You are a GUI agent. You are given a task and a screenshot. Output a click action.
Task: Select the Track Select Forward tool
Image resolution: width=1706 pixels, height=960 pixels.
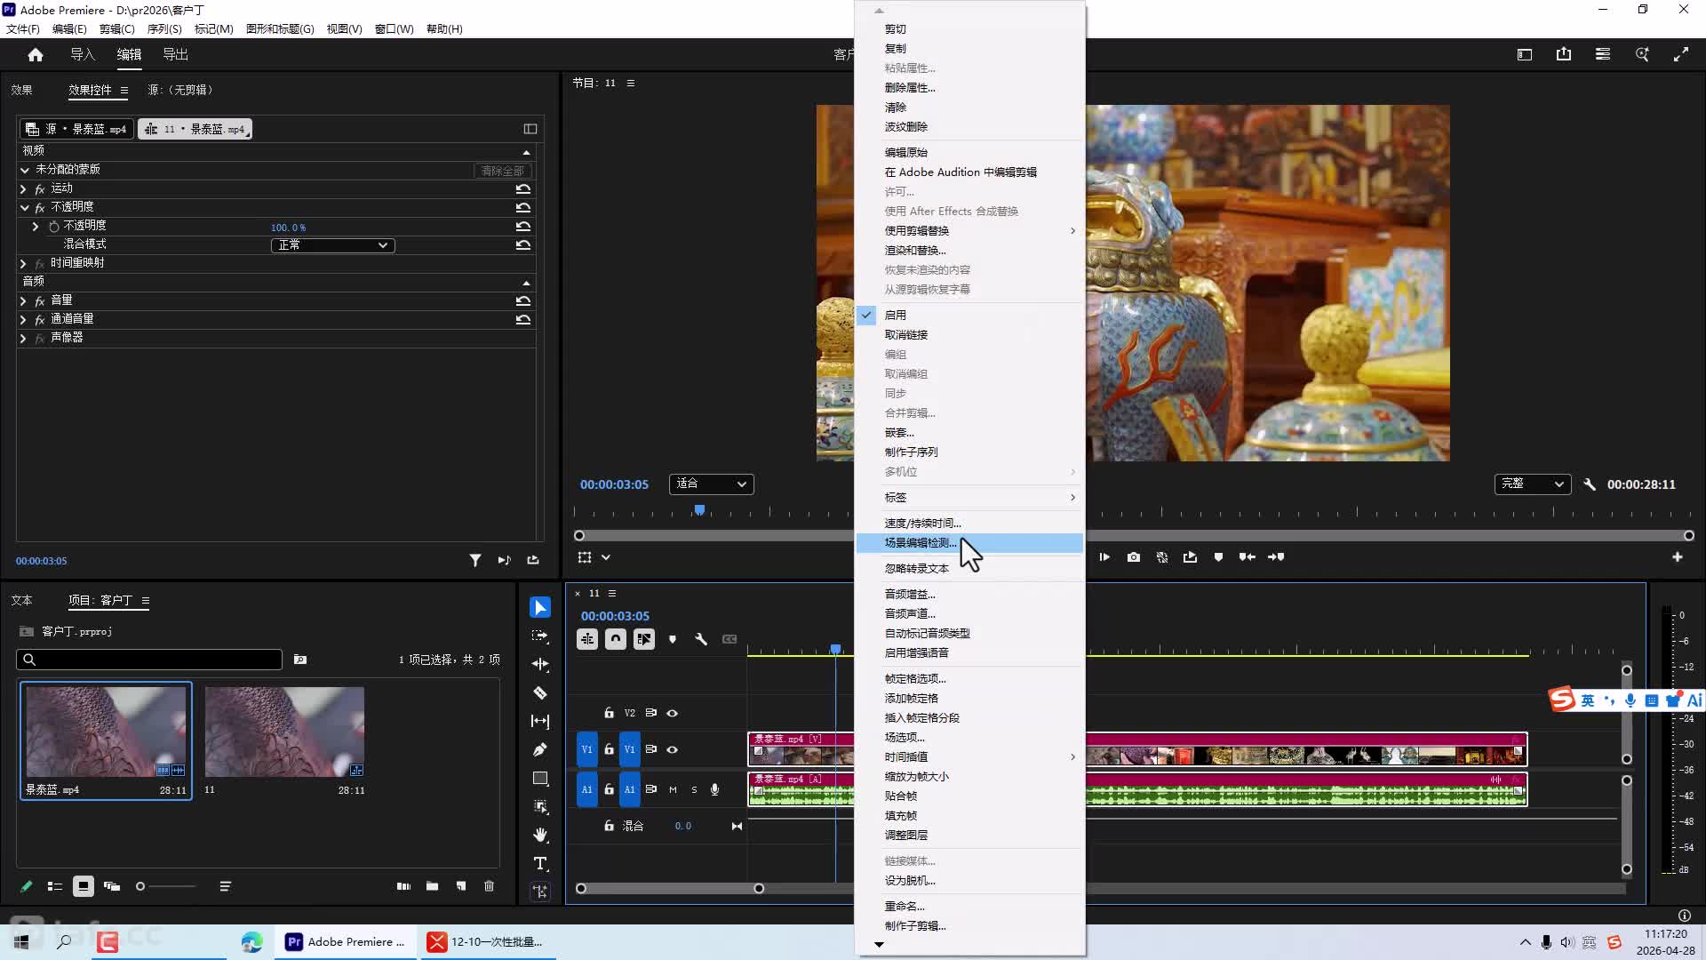(x=540, y=636)
